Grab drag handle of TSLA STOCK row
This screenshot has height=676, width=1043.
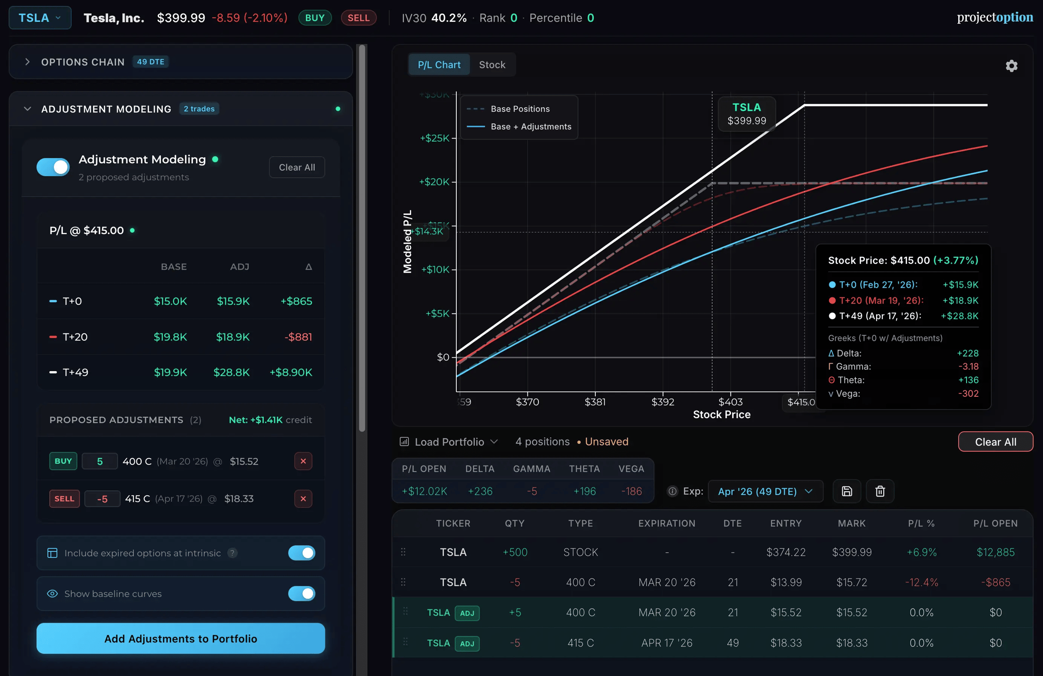[x=403, y=552]
